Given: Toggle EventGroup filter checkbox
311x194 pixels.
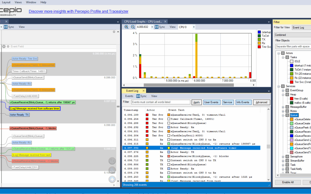Looking at the screenshot, I should (x=287, y=91).
